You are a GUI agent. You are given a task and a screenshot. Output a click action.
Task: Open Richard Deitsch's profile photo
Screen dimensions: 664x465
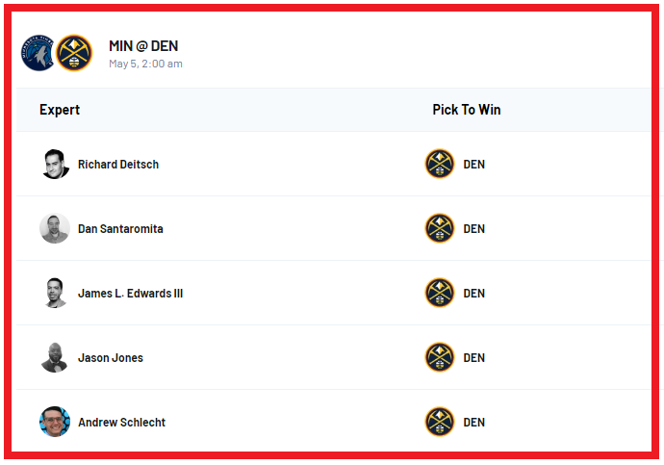click(55, 164)
